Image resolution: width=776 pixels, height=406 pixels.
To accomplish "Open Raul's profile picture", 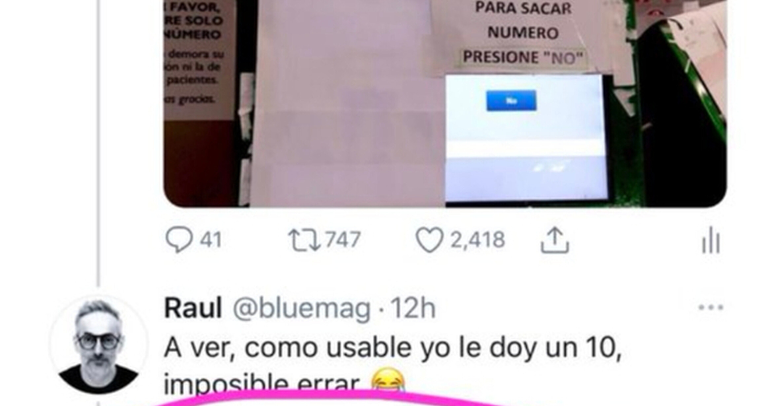I will 98,345.
